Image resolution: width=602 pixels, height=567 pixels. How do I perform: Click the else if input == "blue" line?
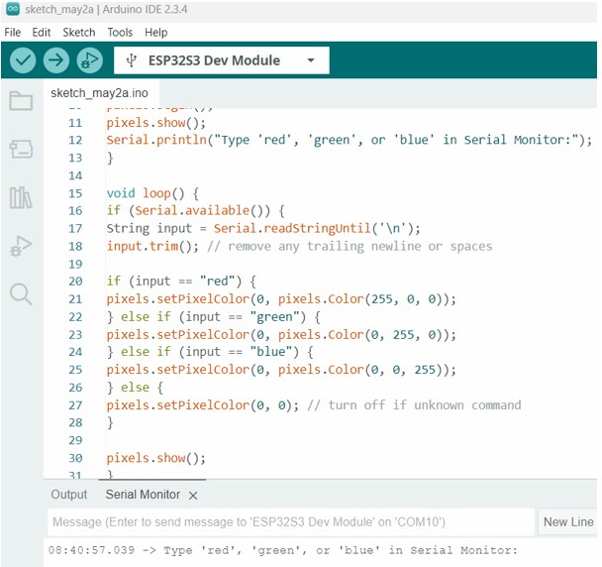pyautogui.click(x=210, y=352)
